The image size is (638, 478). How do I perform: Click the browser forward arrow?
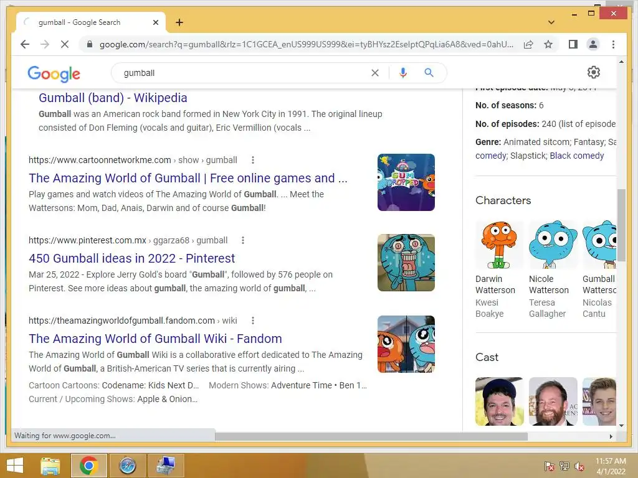(x=45, y=44)
